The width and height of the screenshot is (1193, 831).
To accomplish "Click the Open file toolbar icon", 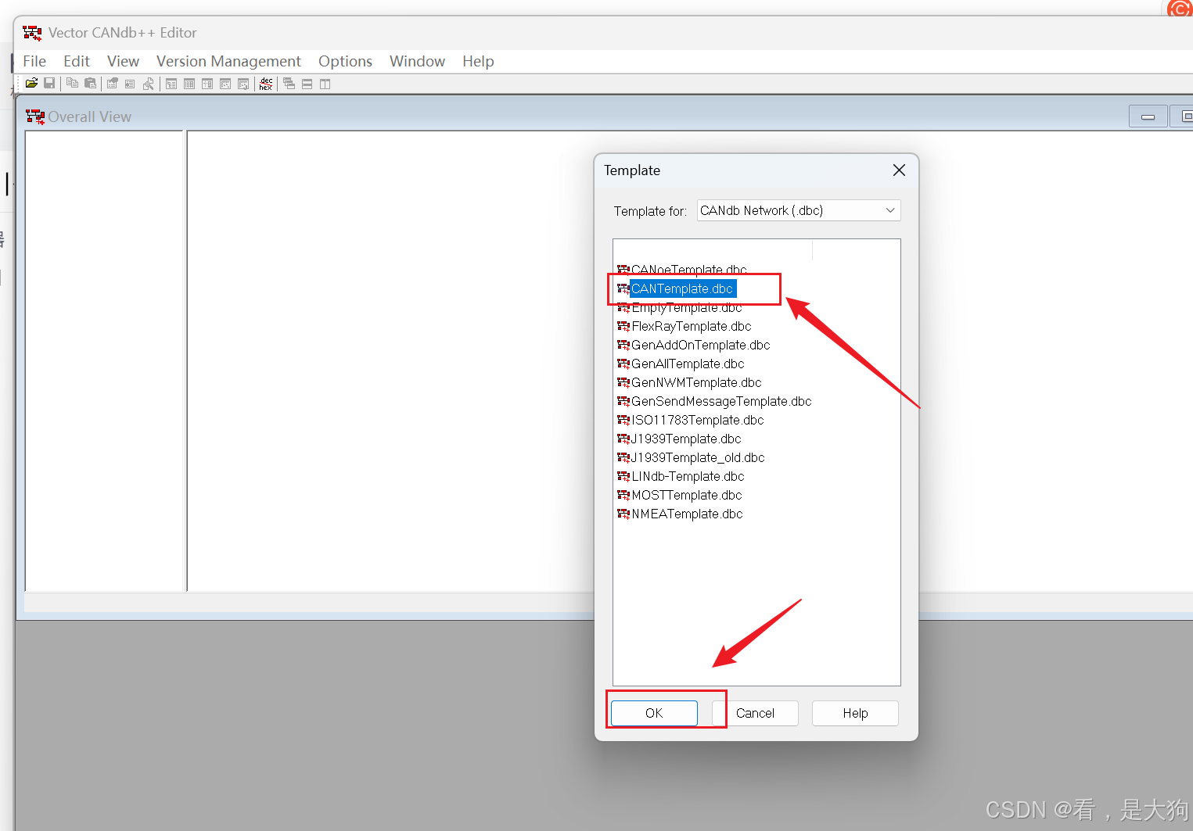I will point(31,84).
